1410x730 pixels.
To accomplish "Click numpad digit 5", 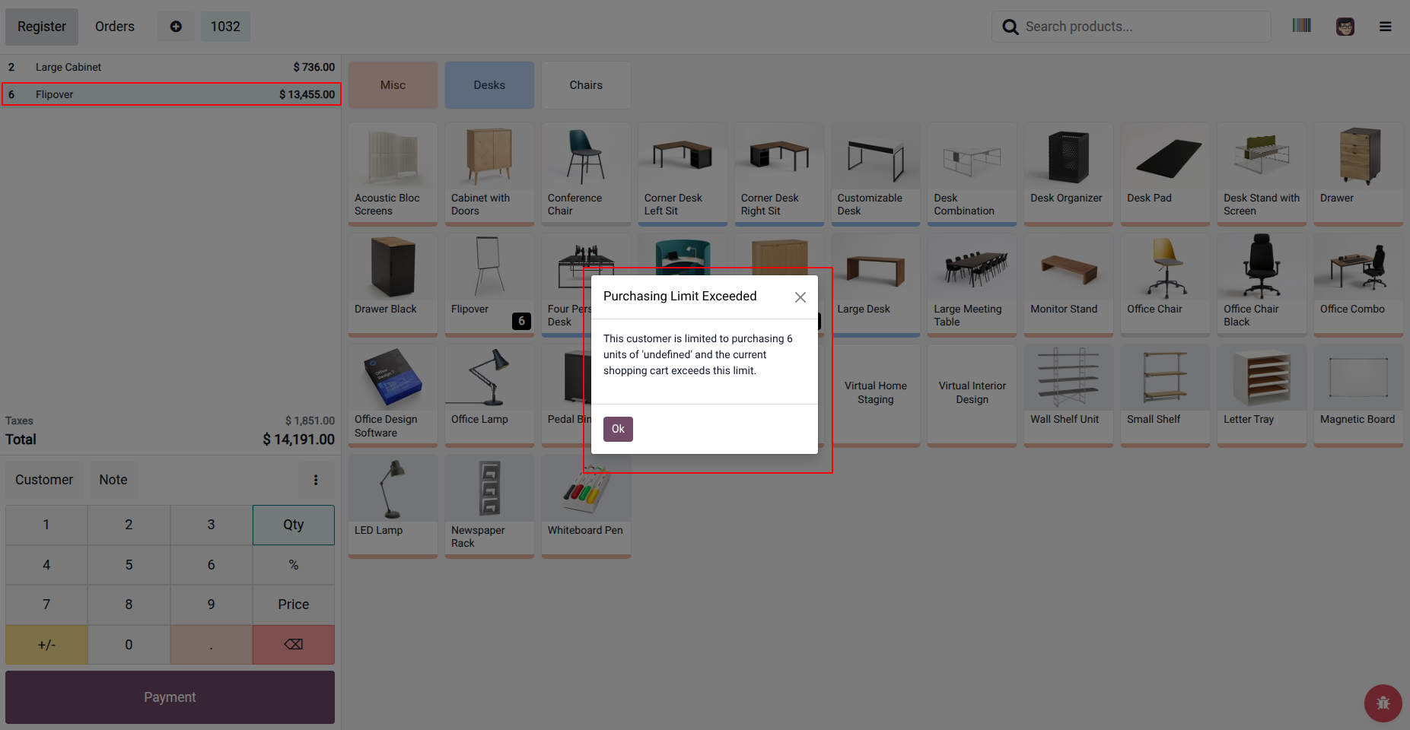I will point(129,565).
